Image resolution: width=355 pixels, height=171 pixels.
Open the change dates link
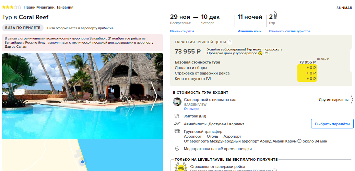click(182, 31)
